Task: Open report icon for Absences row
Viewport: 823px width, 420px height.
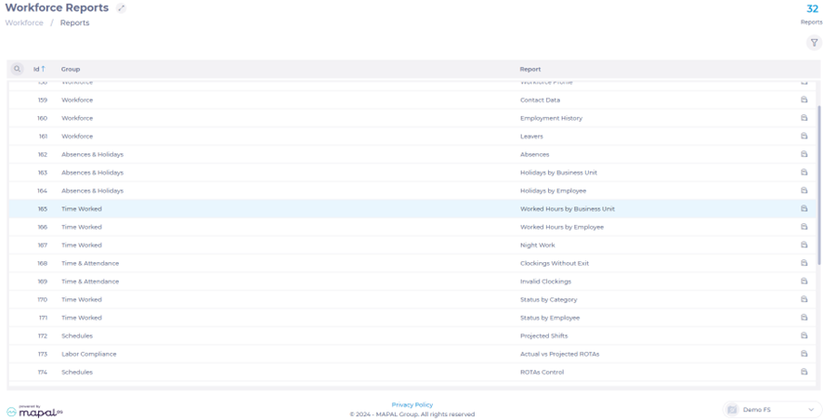Action: pos(803,154)
